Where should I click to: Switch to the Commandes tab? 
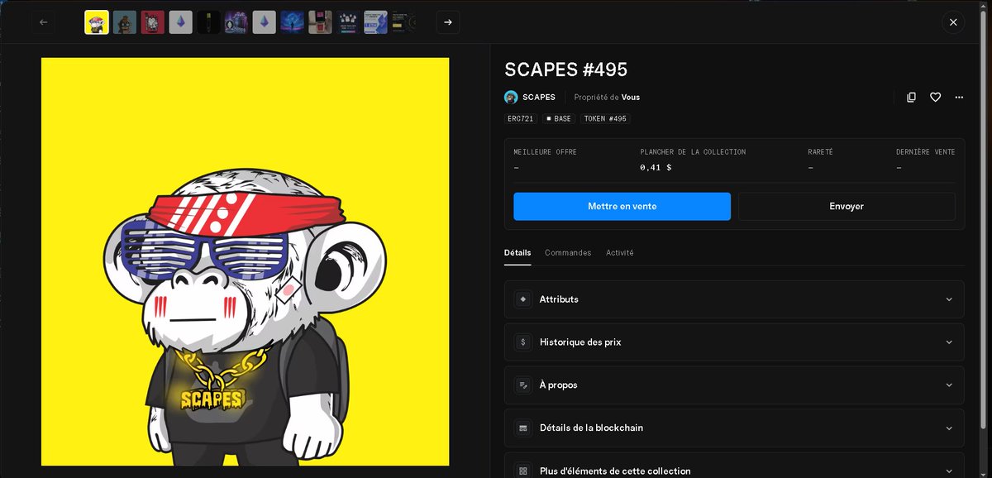point(568,252)
